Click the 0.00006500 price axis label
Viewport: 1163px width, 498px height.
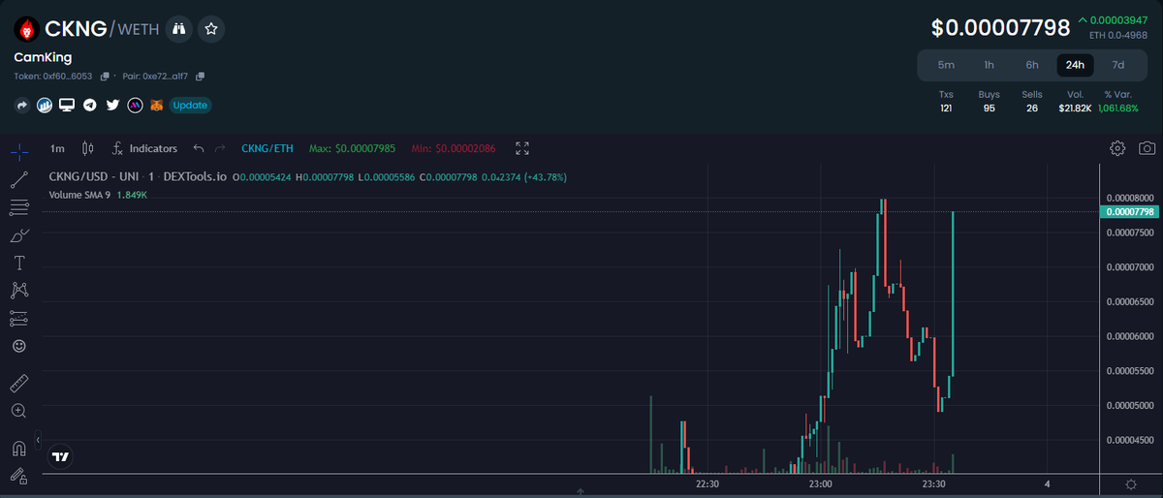coord(1129,301)
